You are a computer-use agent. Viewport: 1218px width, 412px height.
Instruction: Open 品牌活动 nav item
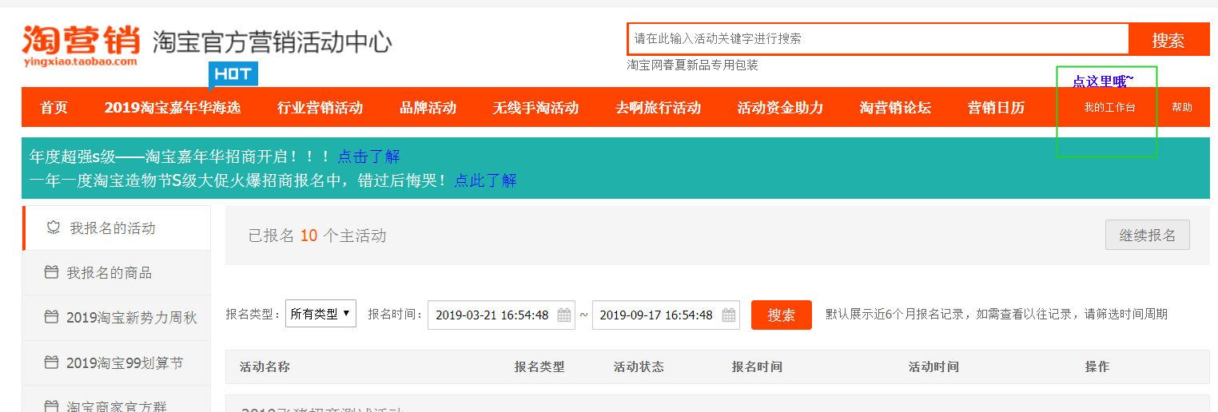[428, 108]
